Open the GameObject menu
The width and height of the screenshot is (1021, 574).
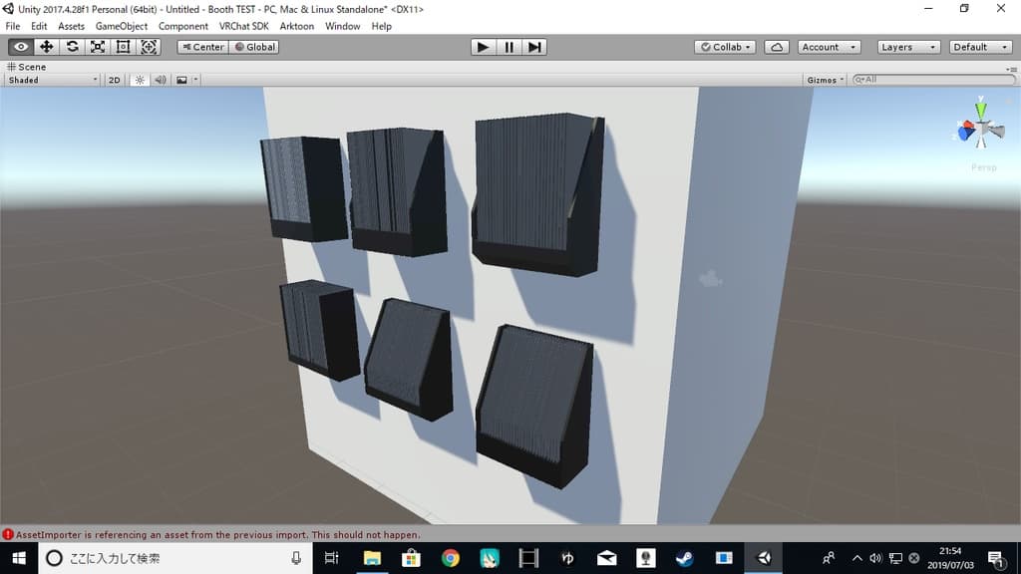(122, 26)
